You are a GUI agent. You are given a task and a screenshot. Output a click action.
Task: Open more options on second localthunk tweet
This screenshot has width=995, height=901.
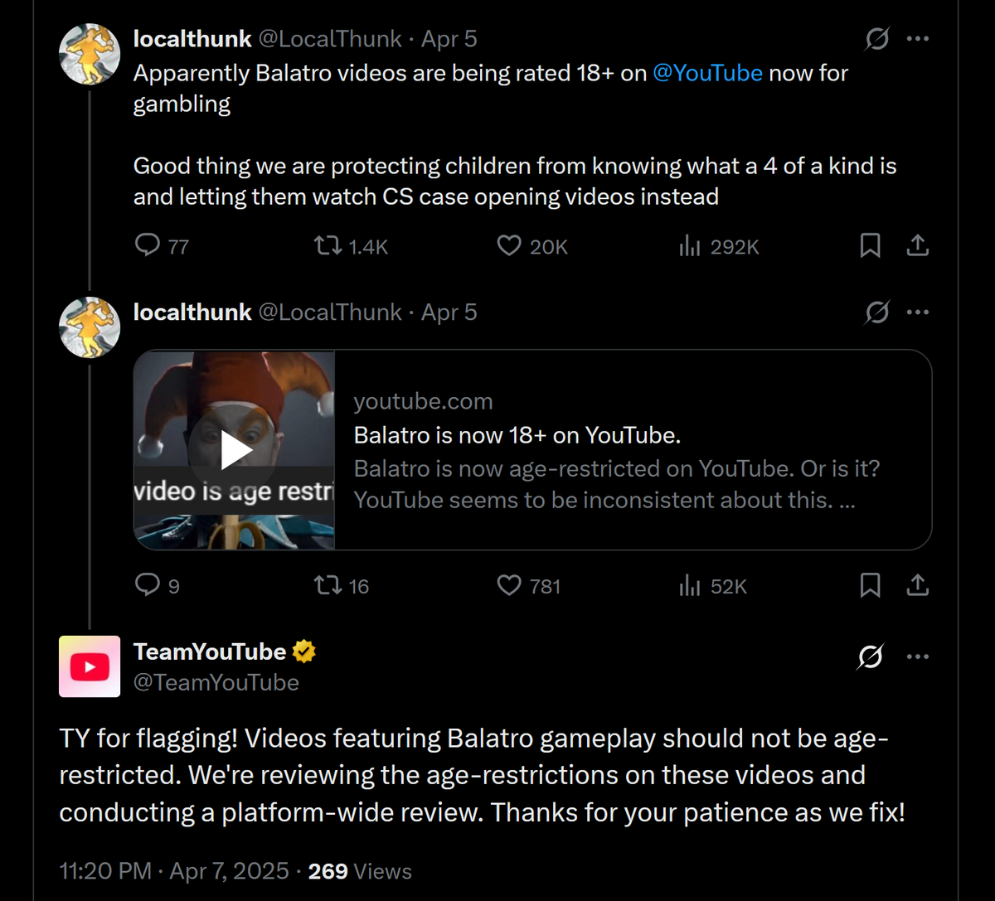tap(918, 312)
